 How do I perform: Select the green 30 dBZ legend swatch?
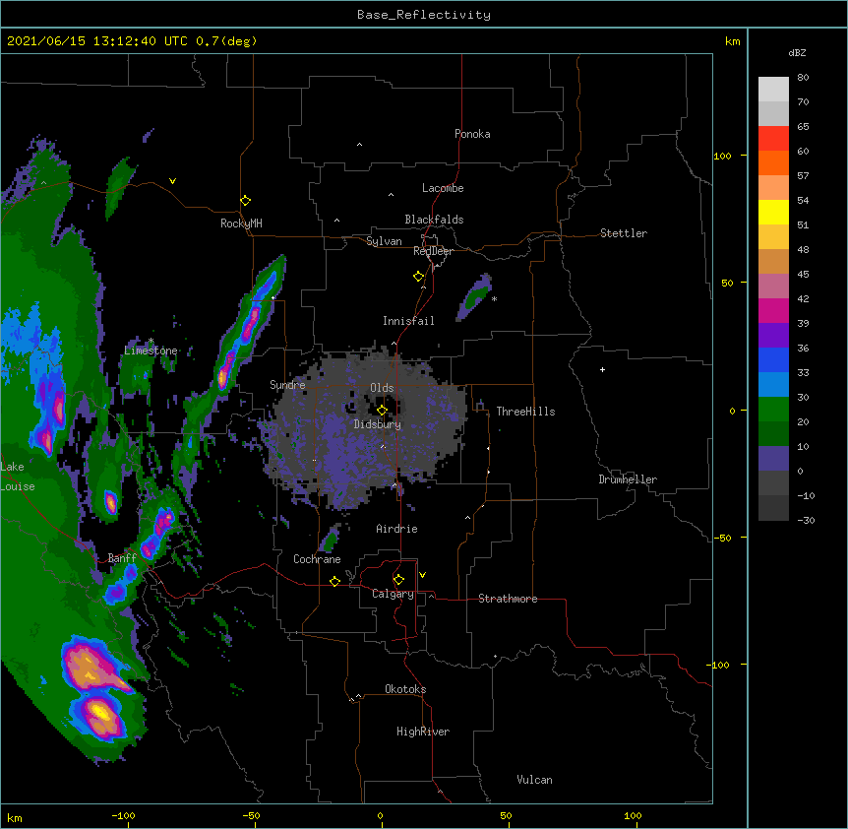point(773,410)
